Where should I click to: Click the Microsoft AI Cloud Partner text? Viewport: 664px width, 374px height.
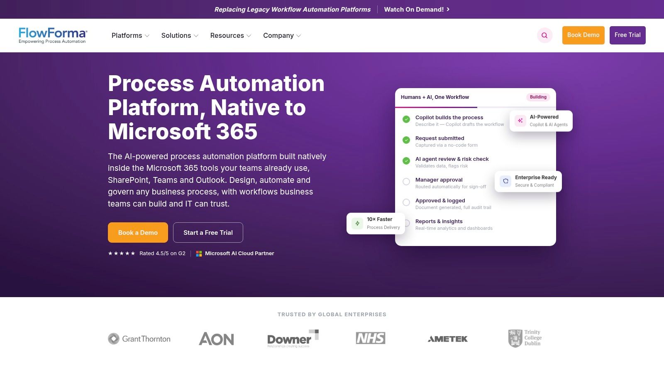pos(239,253)
